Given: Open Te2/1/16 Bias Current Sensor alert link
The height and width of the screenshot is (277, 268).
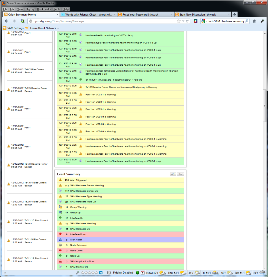Looking at the screenshot, I should (36, 222).
